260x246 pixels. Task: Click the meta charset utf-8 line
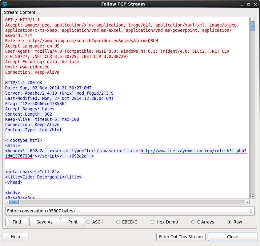click(32, 172)
